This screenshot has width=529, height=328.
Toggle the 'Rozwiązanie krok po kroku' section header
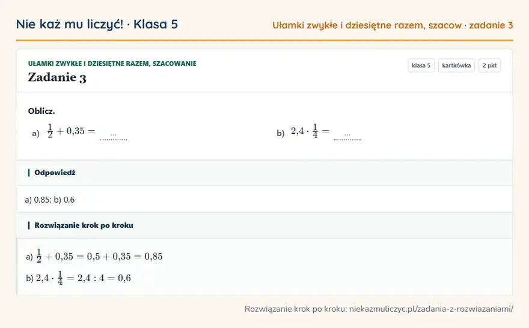click(x=264, y=225)
